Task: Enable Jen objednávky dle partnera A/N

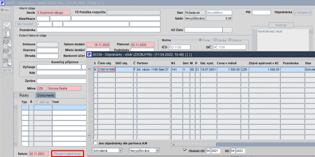Action: click(95, 143)
